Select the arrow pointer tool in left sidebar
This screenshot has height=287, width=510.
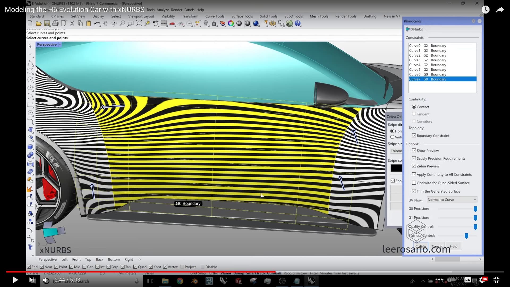click(x=30, y=46)
